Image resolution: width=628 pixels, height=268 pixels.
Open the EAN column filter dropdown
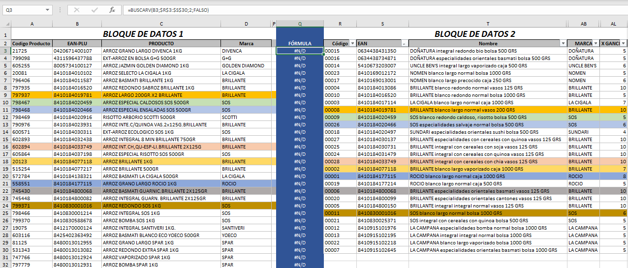click(x=405, y=43)
